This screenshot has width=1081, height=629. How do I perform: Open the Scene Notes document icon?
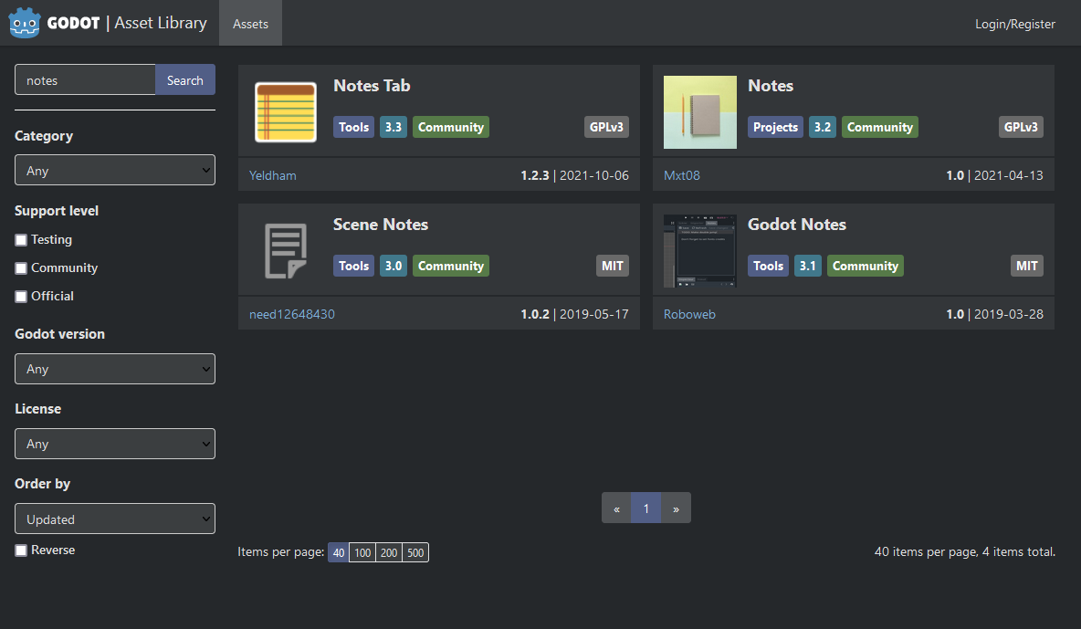click(286, 251)
